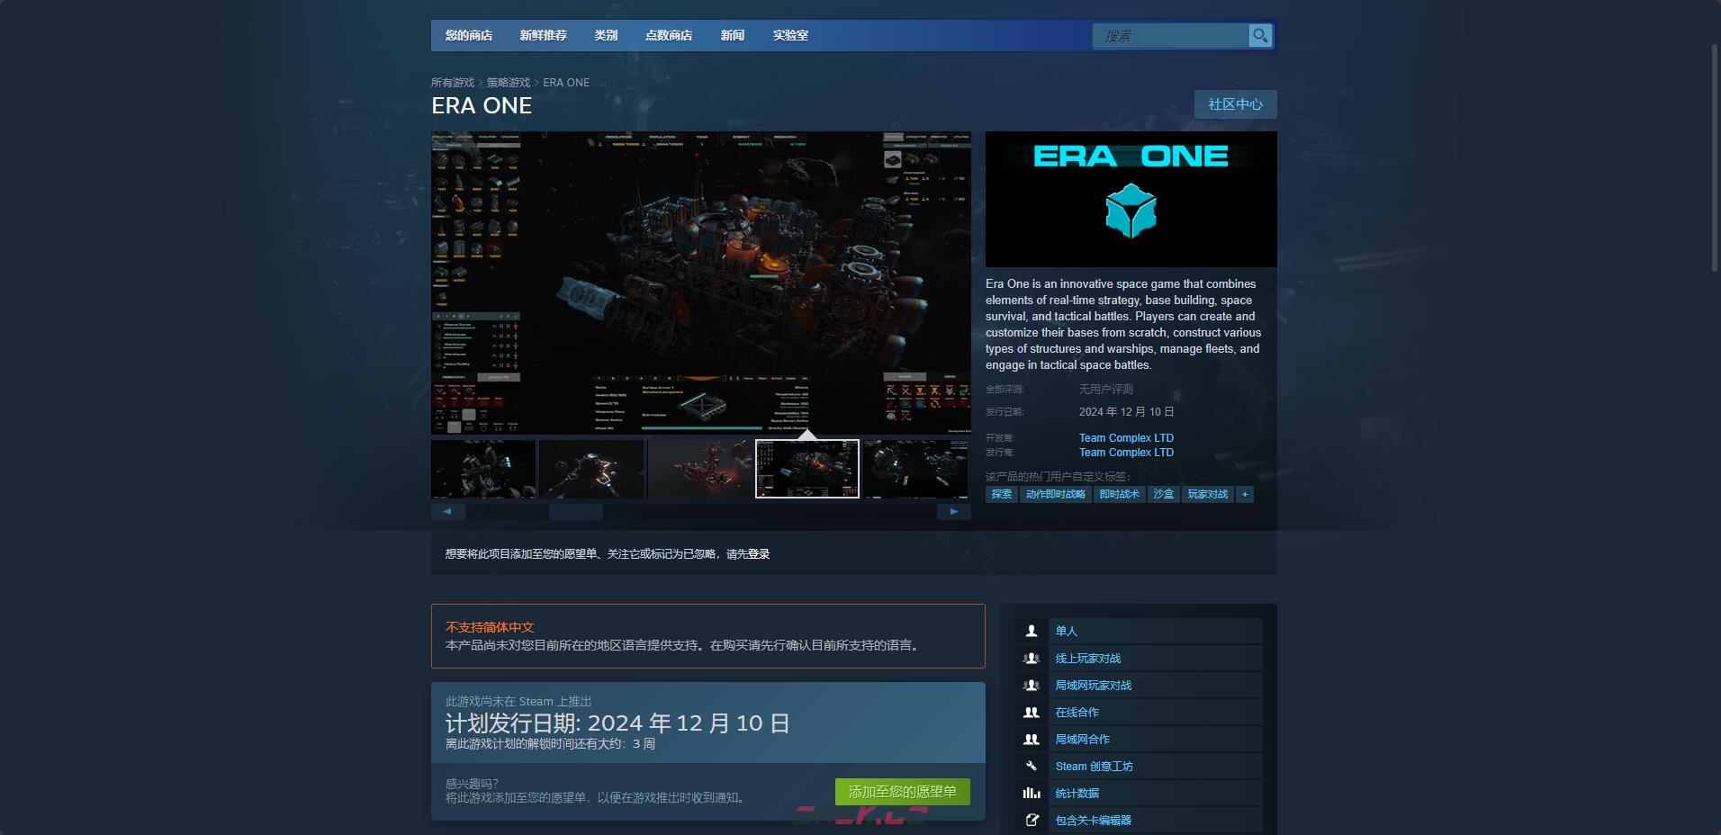The width and height of the screenshot is (1721, 835).
Task: Click the ERA ONE cube logo image
Action: click(1131, 199)
